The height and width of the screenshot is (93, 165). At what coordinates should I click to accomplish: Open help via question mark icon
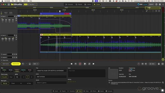[156, 4]
